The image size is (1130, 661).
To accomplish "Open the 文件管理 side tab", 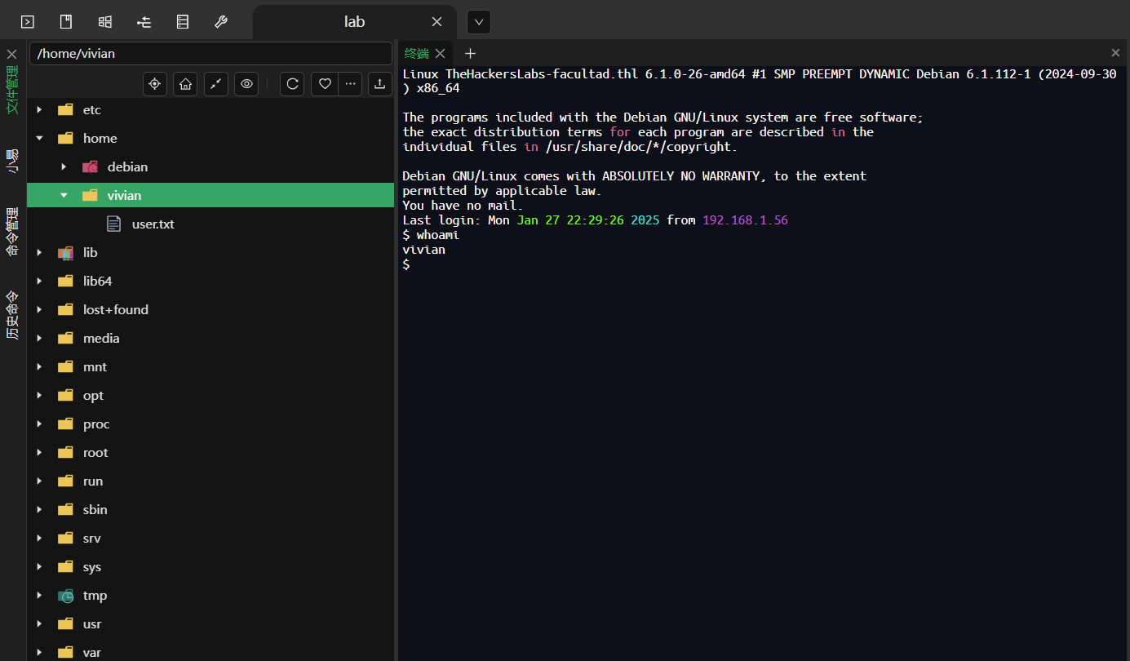I will 12,90.
